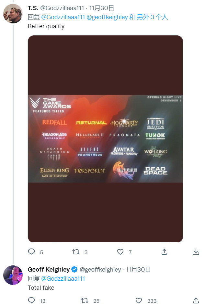Open Geoff Keighley's profile avatar
Viewport: 205px width, 306px height.
click(13, 275)
